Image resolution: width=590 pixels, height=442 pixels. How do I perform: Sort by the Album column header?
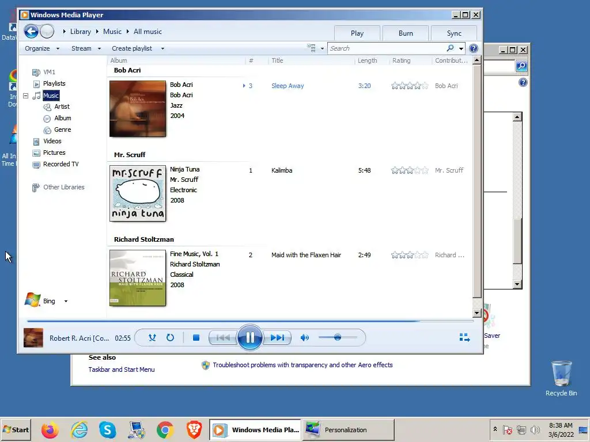click(176, 60)
